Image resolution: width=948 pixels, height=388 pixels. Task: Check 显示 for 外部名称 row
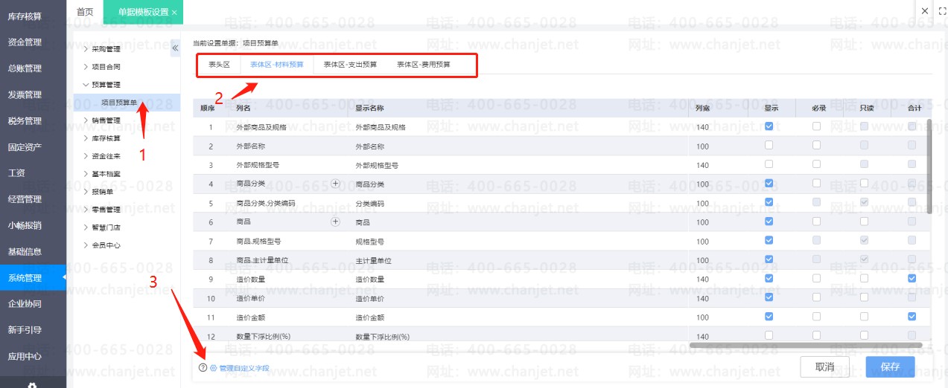pyautogui.click(x=769, y=145)
